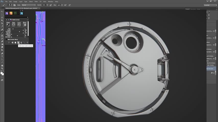
Task: Select the Zoom tool
Action: tap(2, 68)
